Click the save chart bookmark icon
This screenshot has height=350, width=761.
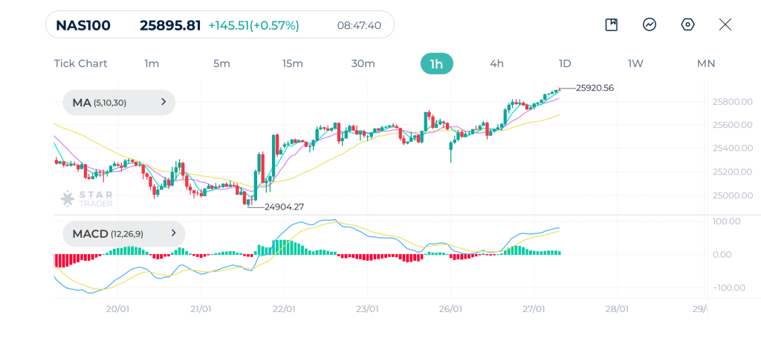[x=611, y=25]
